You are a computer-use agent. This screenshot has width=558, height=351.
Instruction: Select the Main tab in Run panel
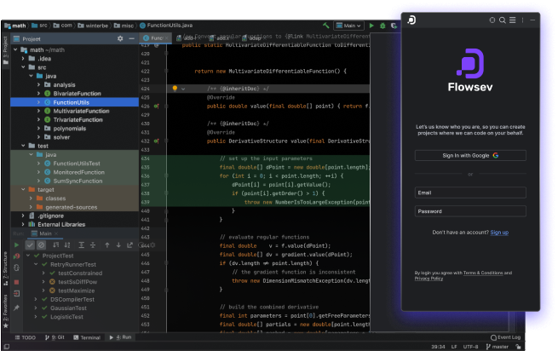[45, 233]
